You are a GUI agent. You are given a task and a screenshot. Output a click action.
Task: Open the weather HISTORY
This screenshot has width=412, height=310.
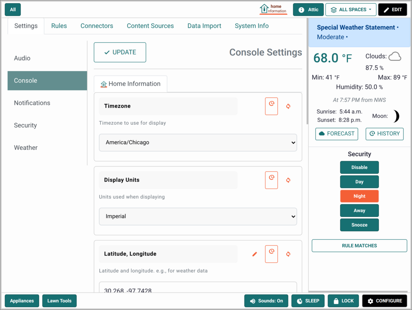click(x=385, y=134)
